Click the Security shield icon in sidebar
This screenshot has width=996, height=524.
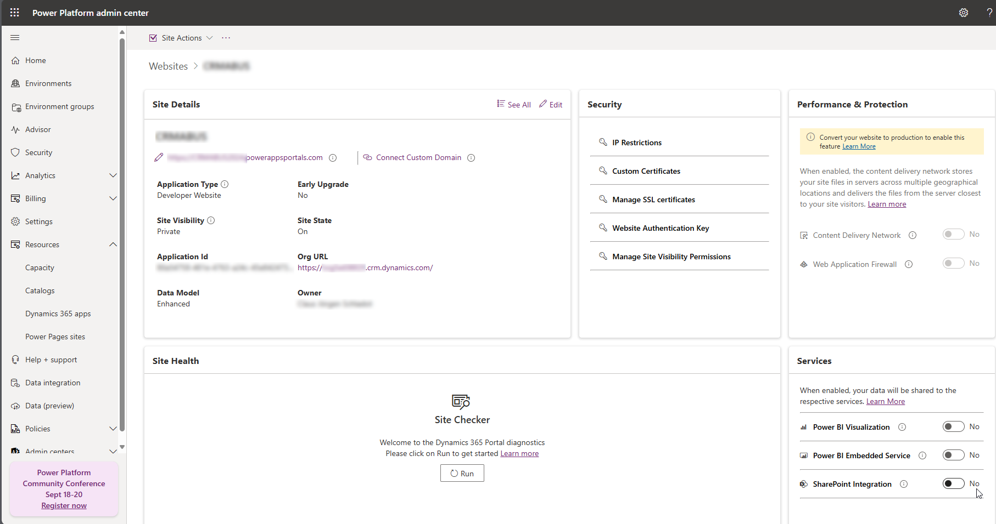[15, 153]
